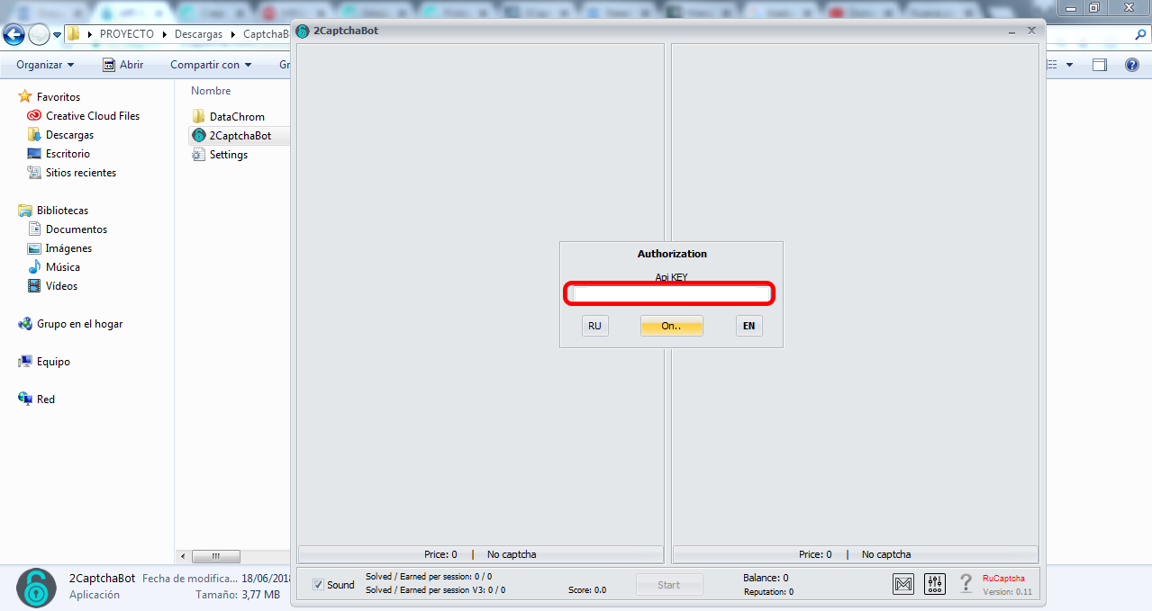This screenshot has height=611, width=1152.
Task: Click the folder icon in Explorer address bar
Action: click(x=74, y=33)
